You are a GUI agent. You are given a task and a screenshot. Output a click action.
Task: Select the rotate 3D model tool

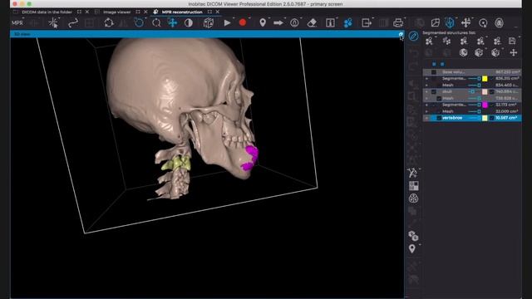[109, 23]
